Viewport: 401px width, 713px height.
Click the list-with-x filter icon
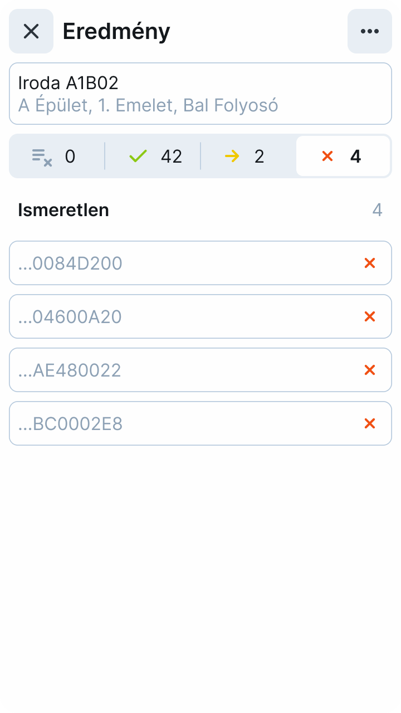42,157
